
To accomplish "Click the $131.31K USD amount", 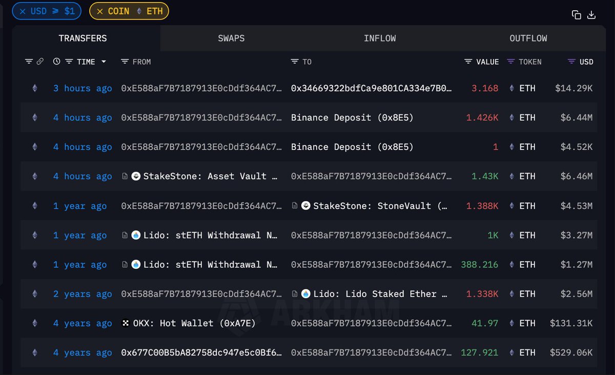I will (571, 323).
